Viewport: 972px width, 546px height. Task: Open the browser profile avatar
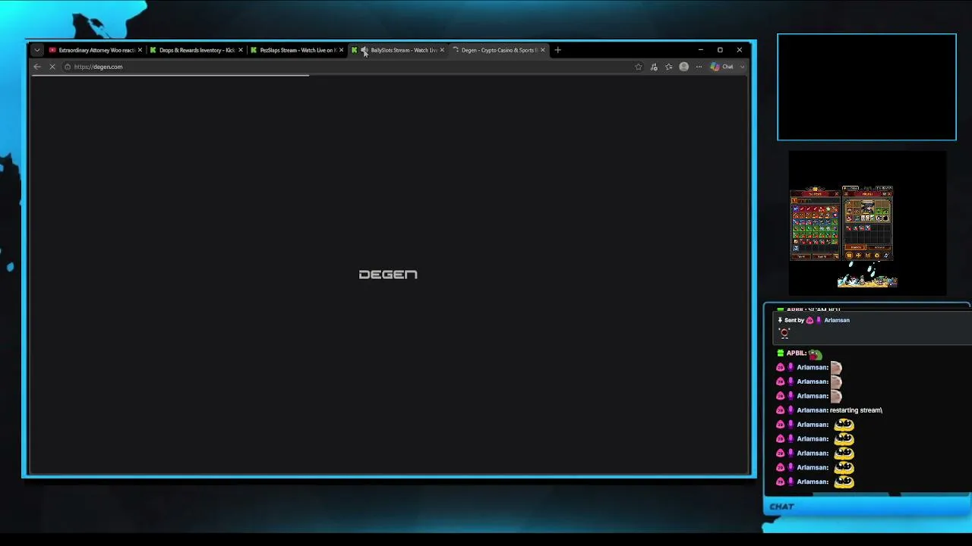[x=684, y=67]
